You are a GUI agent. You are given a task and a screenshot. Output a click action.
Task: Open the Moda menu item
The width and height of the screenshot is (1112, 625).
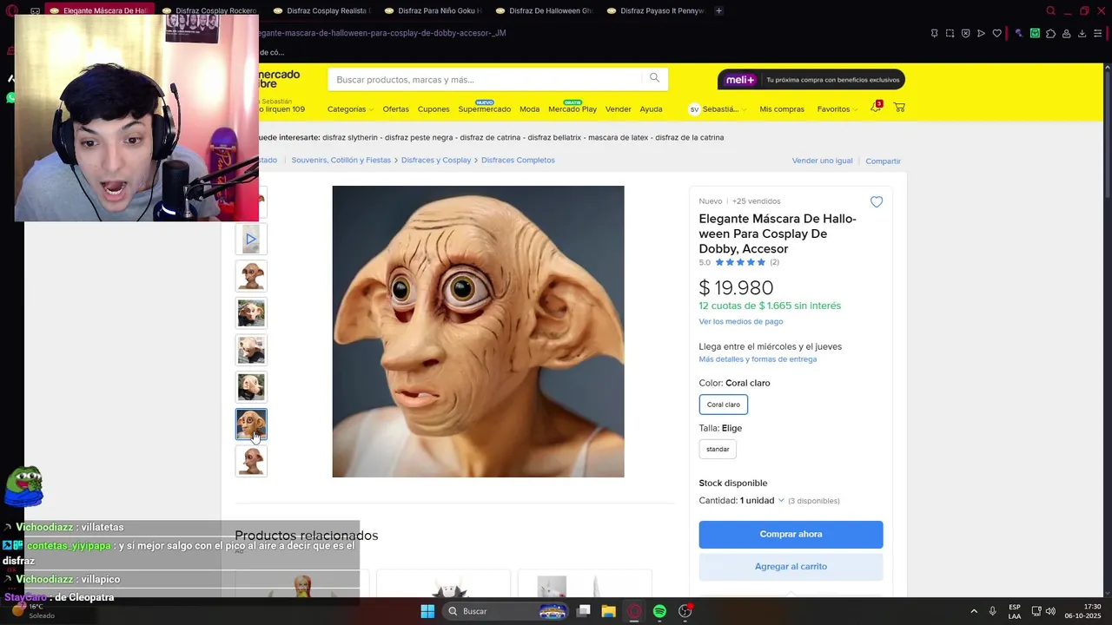pyautogui.click(x=530, y=109)
